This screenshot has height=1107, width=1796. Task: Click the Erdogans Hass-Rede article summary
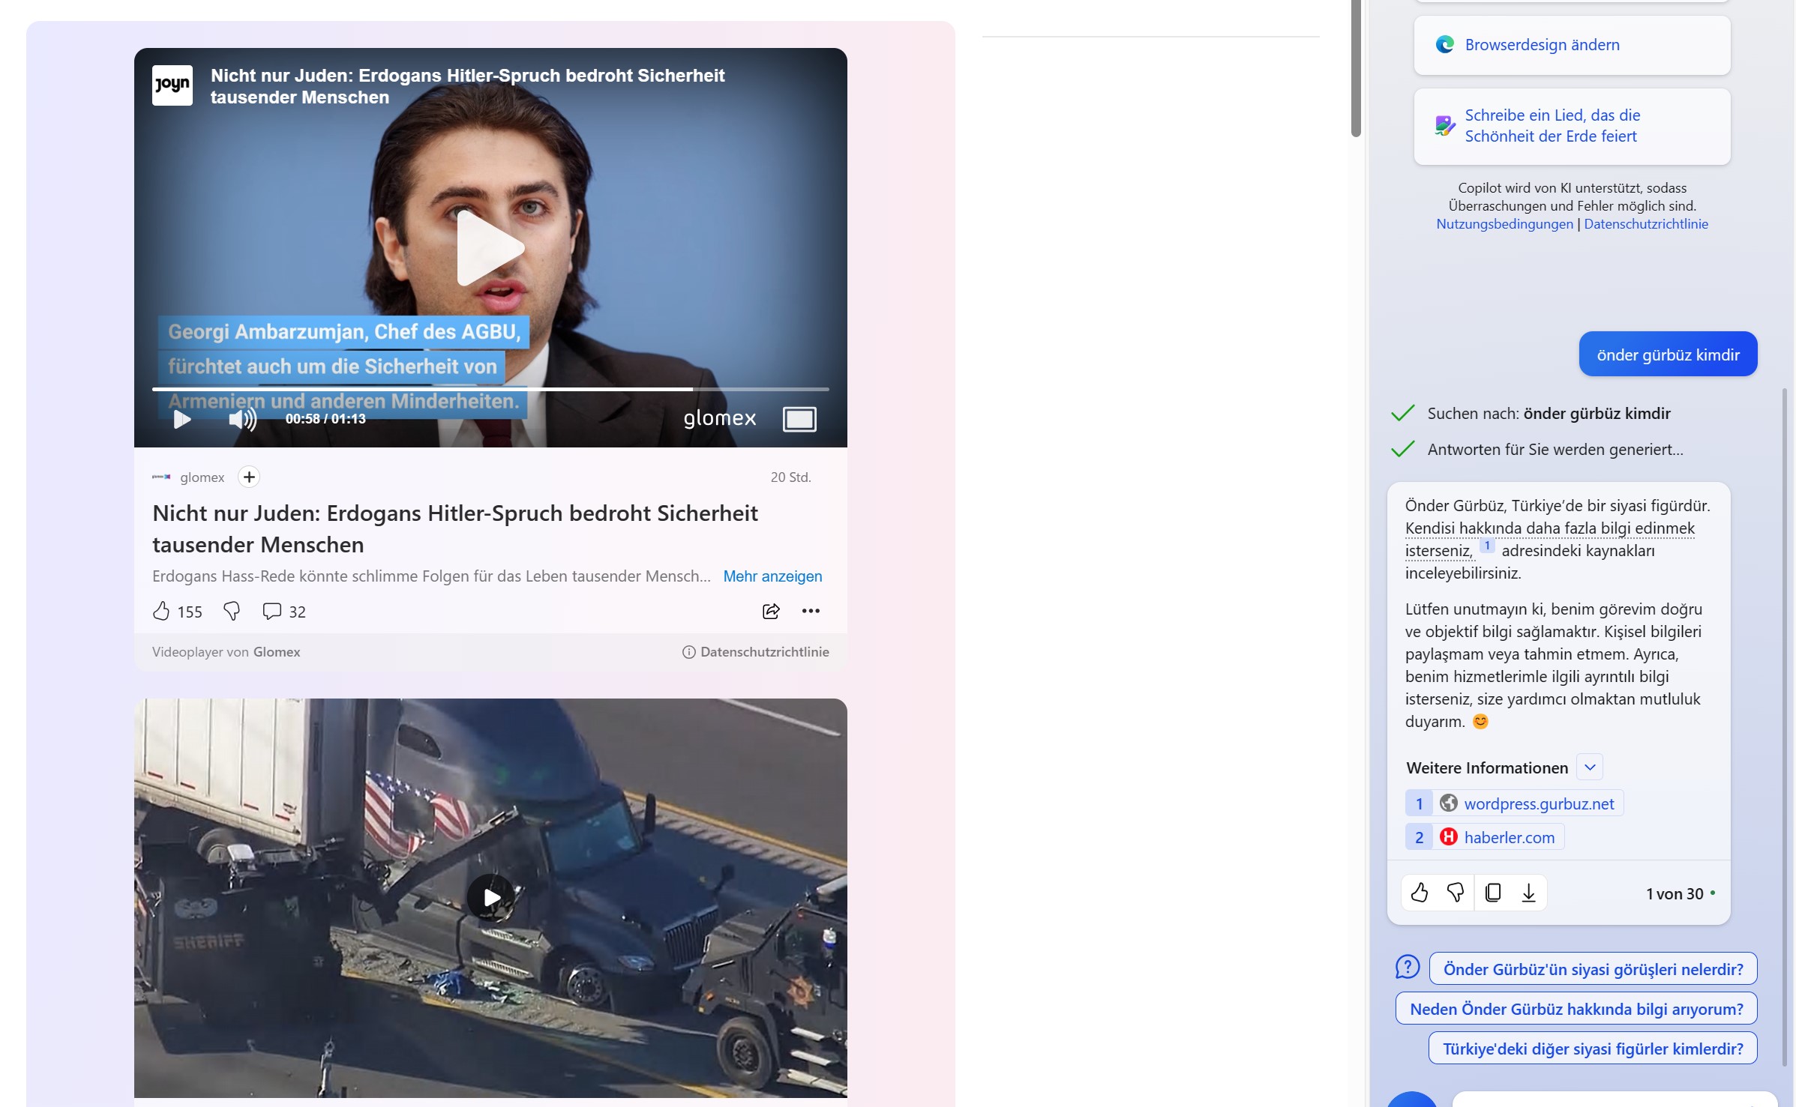431,576
